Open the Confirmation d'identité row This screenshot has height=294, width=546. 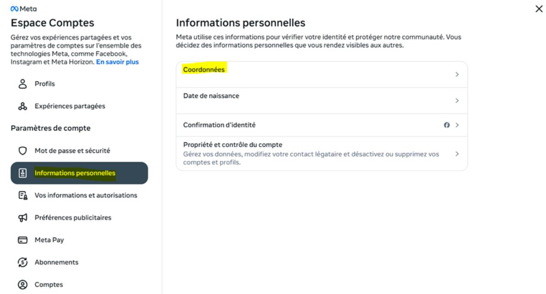coord(220,125)
